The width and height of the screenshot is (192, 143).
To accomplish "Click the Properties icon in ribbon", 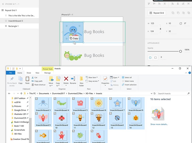I will pos(105,80).
